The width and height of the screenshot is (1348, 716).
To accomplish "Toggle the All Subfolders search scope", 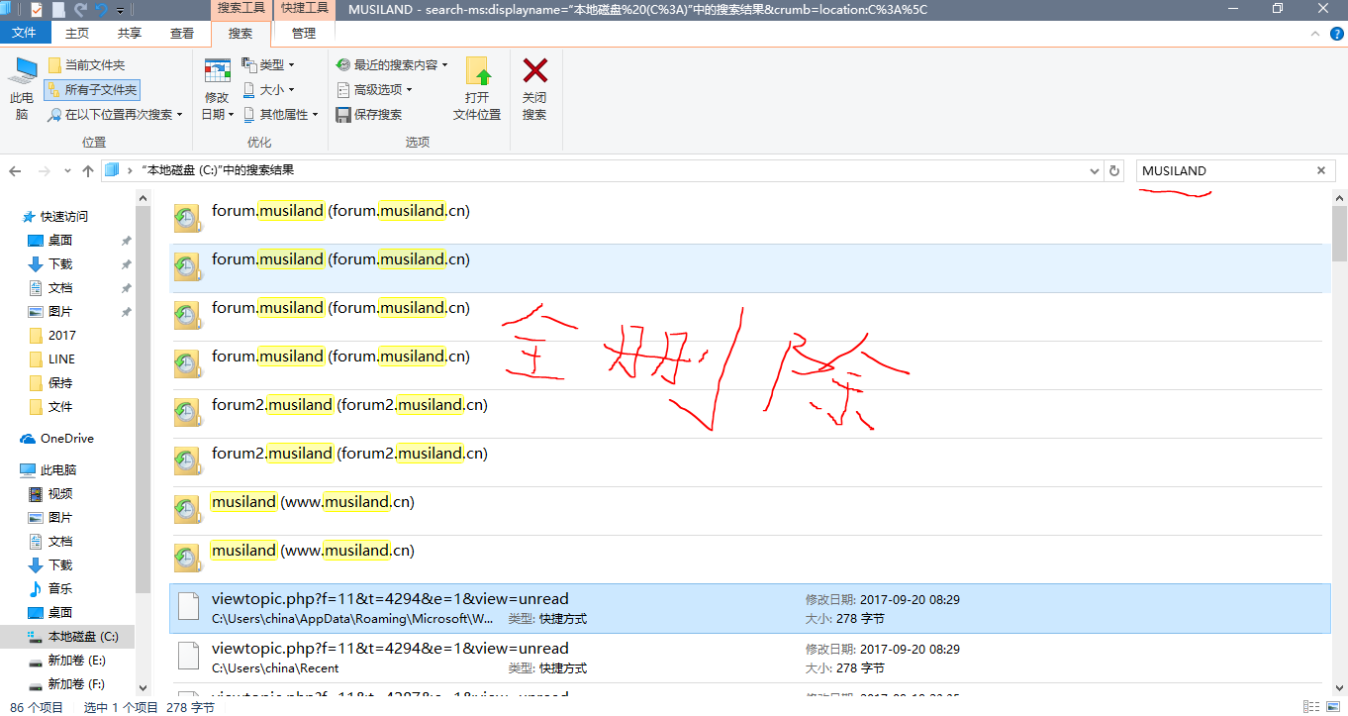I will click(92, 90).
